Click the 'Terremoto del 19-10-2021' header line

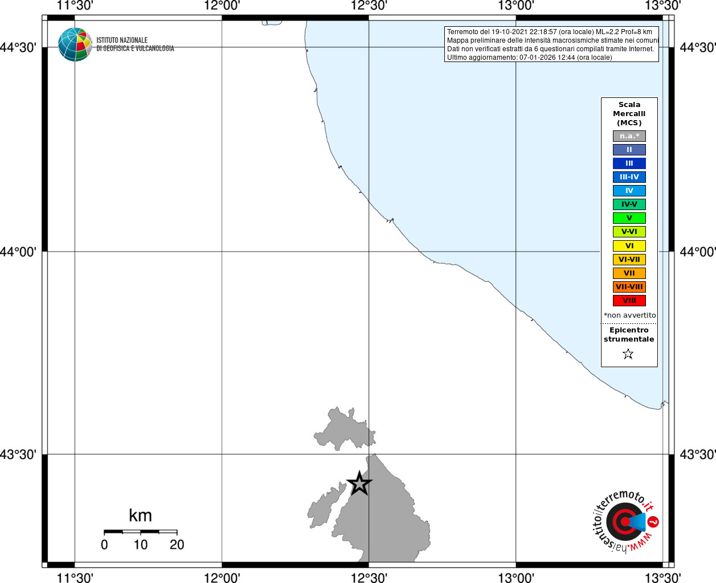(550, 32)
